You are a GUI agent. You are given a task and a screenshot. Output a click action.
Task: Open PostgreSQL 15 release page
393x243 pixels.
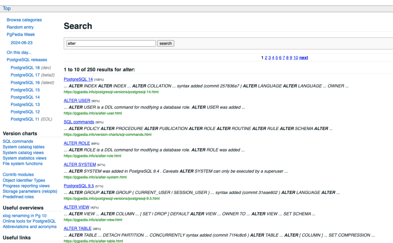(x=25, y=90)
